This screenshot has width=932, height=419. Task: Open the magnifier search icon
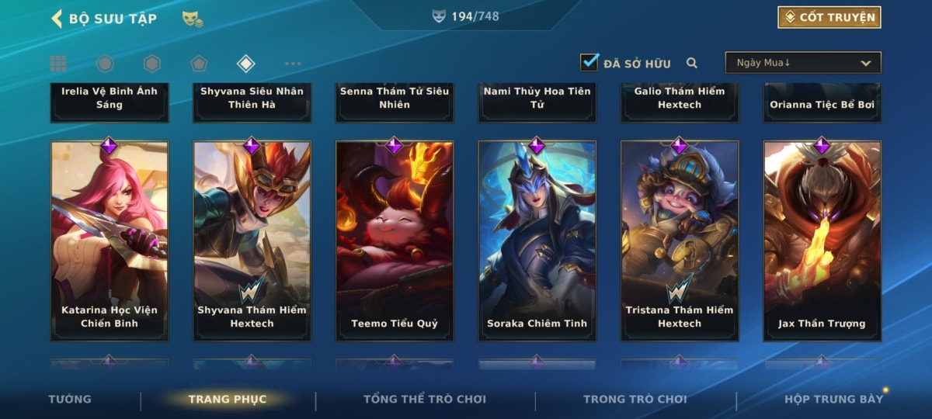point(692,64)
